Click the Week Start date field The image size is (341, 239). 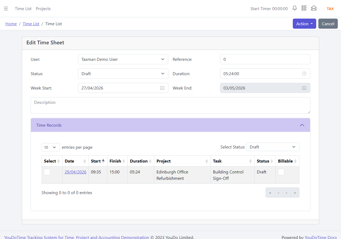[x=123, y=88]
